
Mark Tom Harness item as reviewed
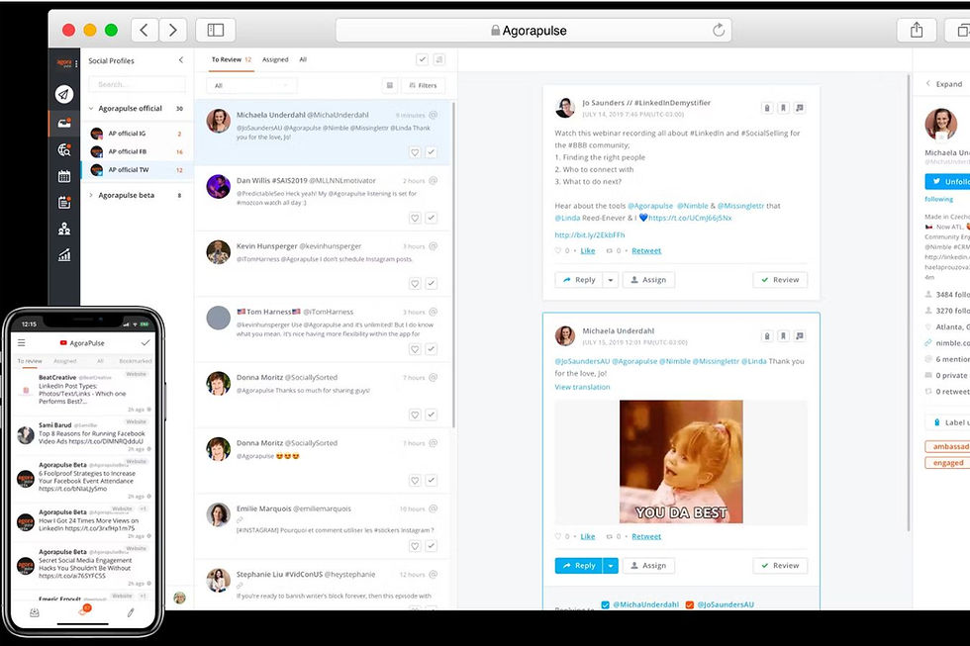[x=432, y=349]
